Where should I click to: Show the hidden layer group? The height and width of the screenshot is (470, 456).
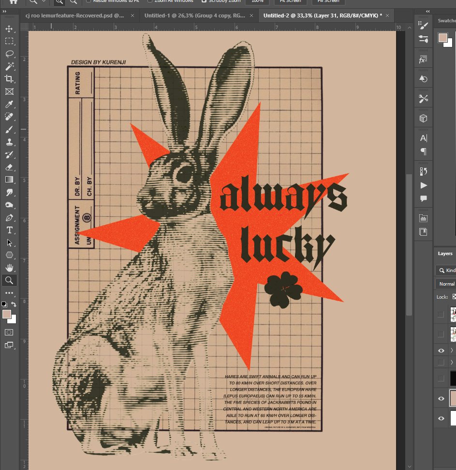(x=441, y=363)
